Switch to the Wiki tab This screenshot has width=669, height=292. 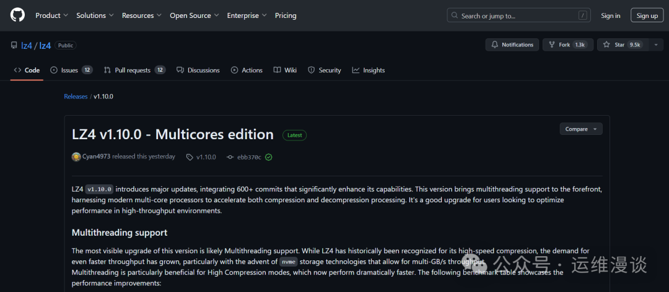285,71
